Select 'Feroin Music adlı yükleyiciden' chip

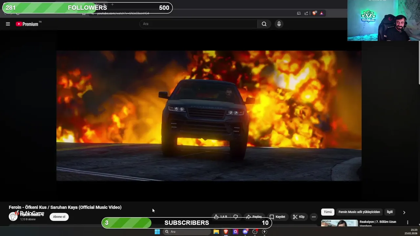[359, 212]
